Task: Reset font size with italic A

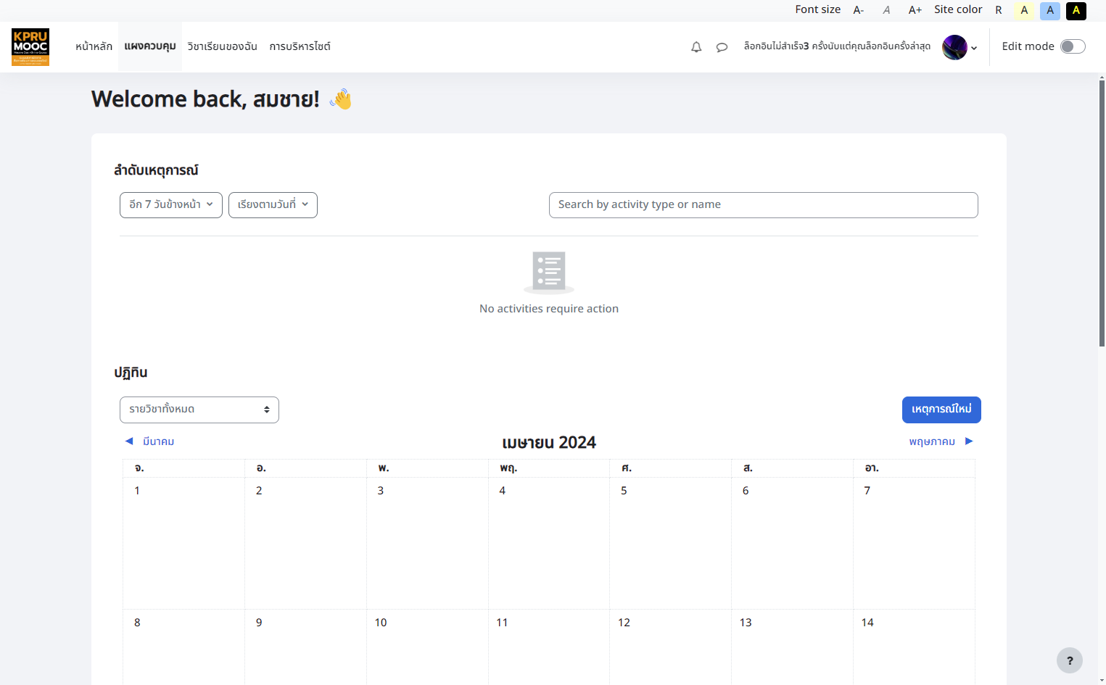Action: 886,10
